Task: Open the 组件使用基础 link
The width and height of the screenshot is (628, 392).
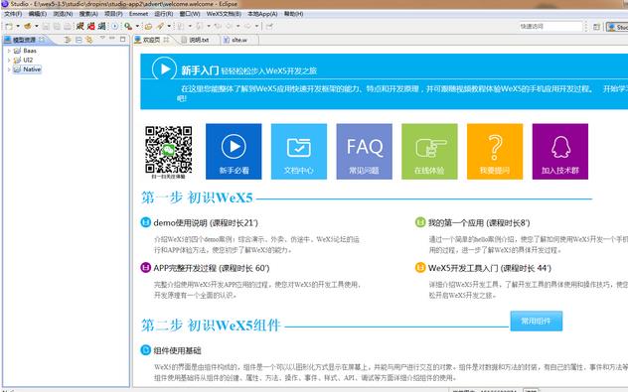Action: tap(178, 350)
